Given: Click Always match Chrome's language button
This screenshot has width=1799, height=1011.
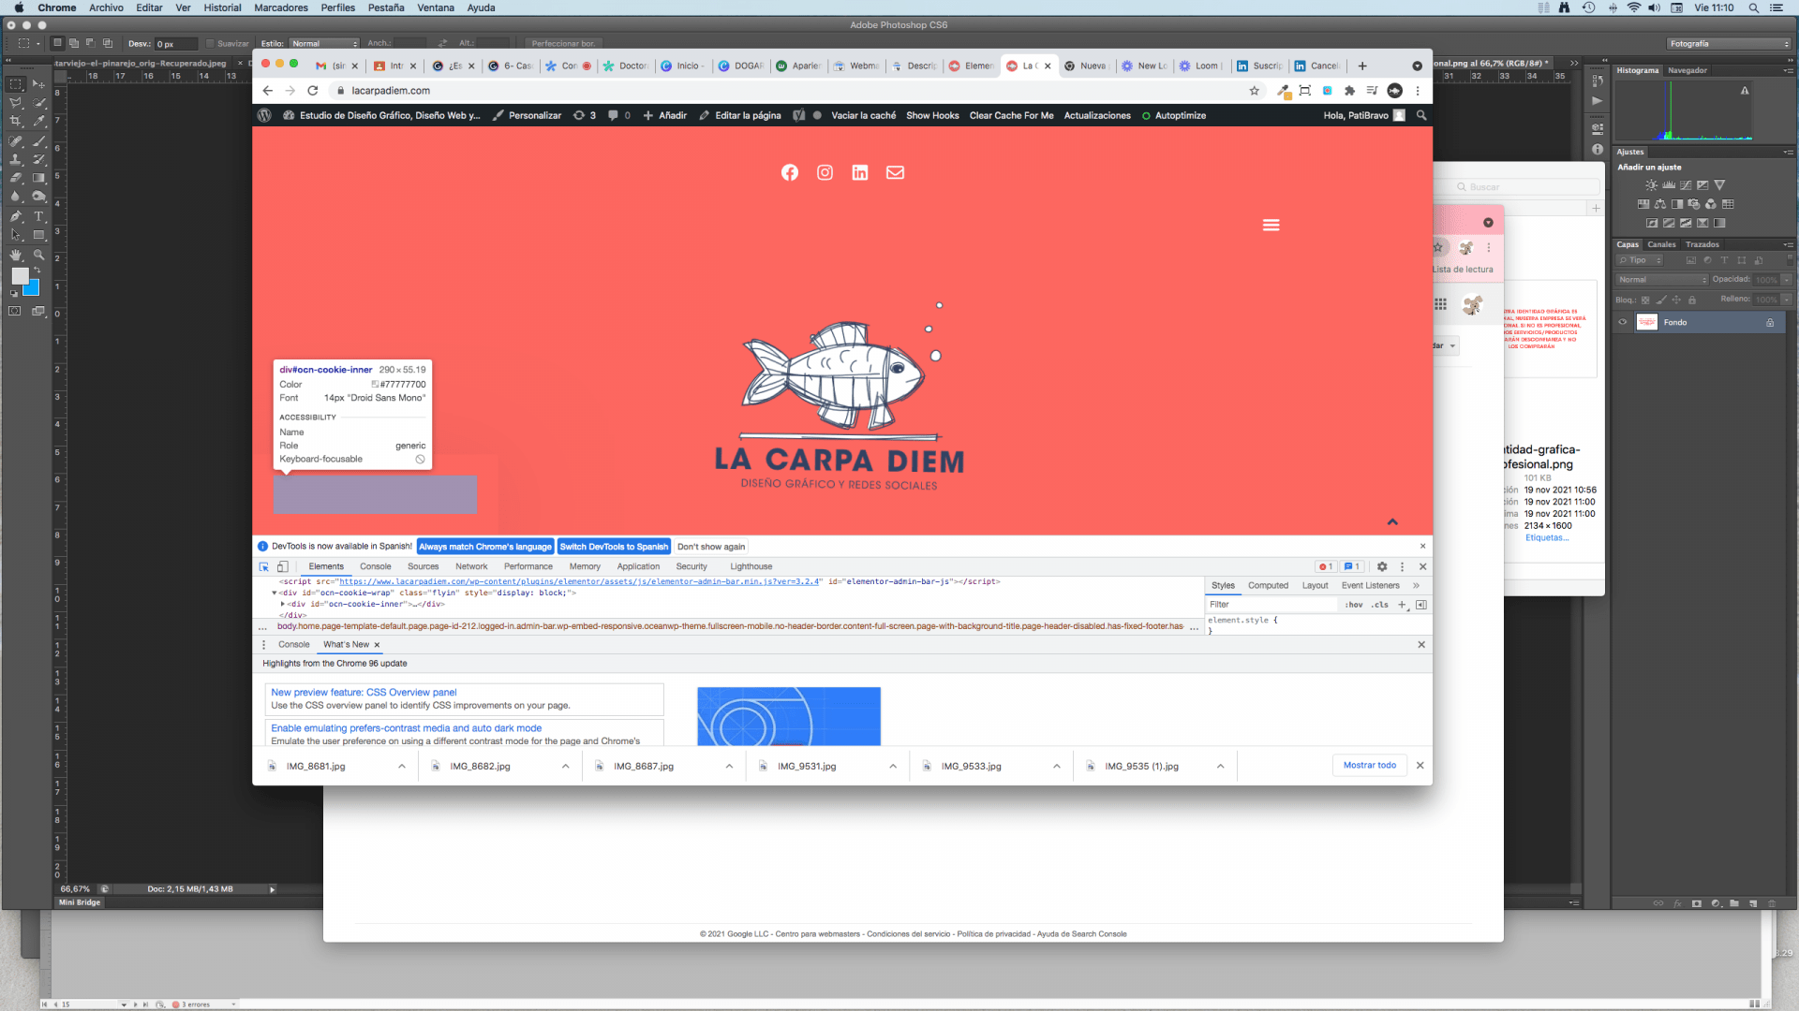Looking at the screenshot, I should (485, 547).
